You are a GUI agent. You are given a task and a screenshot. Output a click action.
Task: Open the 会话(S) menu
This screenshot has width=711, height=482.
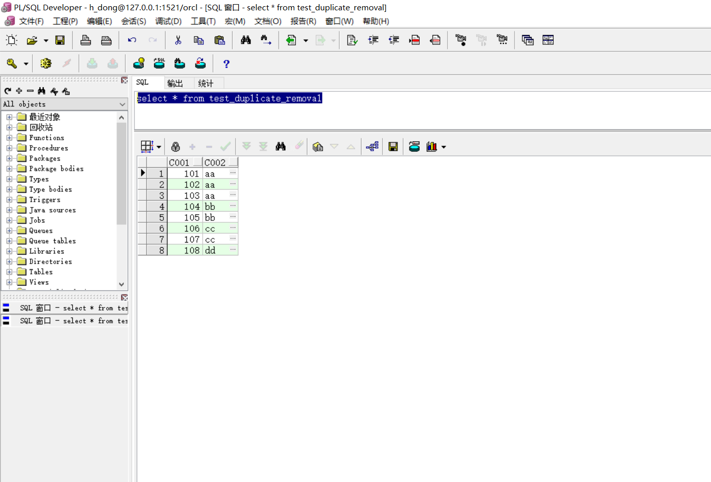point(134,21)
